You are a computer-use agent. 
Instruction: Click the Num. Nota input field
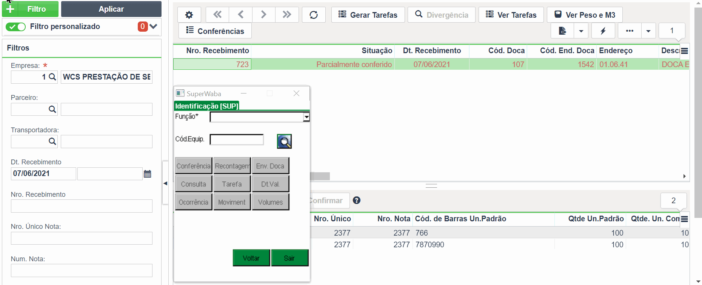point(82,271)
